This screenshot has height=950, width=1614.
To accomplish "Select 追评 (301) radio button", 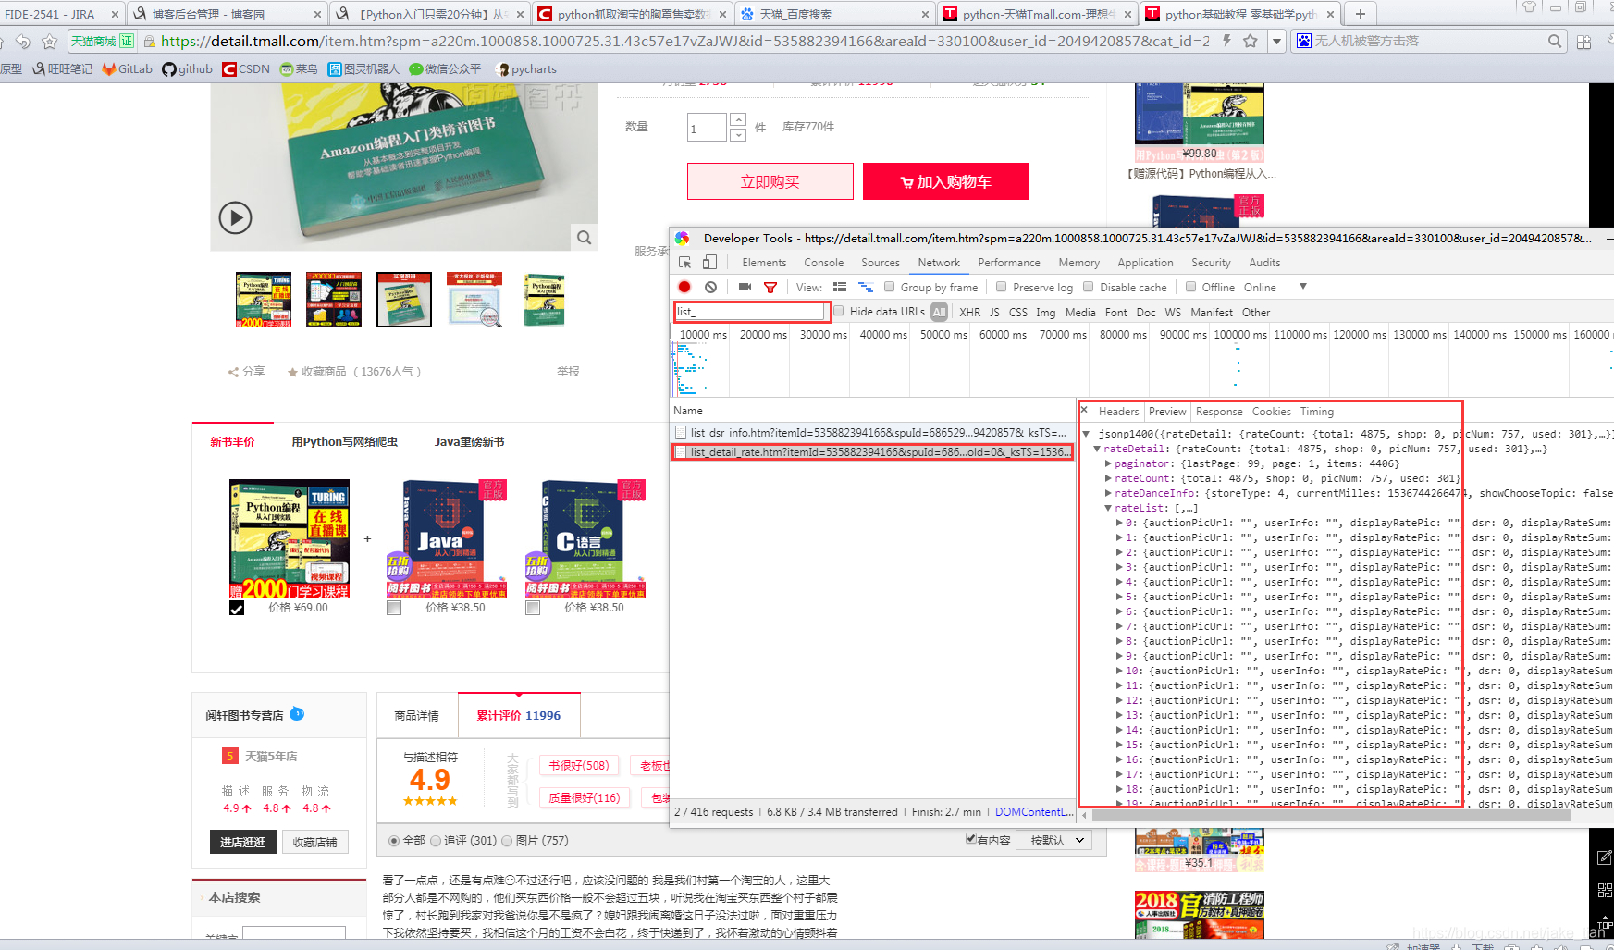I will pos(436,841).
